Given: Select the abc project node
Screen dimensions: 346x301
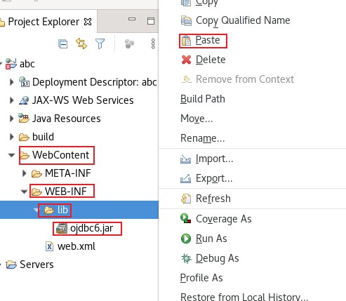Looking at the screenshot, I should 27,64.
